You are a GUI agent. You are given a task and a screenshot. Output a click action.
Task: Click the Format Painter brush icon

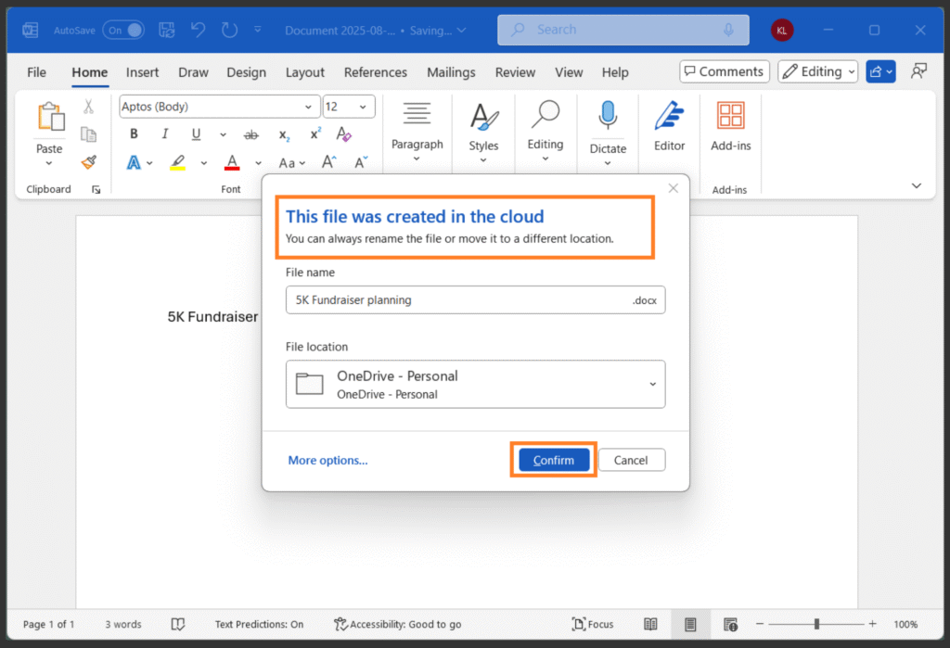[89, 162]
